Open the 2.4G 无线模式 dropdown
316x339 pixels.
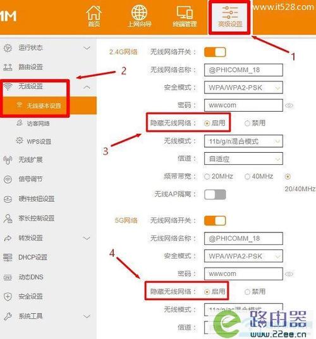tap(243, 141)
